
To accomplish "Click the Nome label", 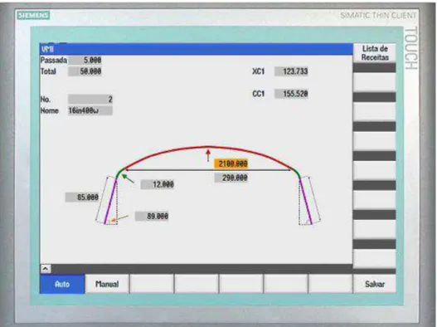I will pos(50,110).
